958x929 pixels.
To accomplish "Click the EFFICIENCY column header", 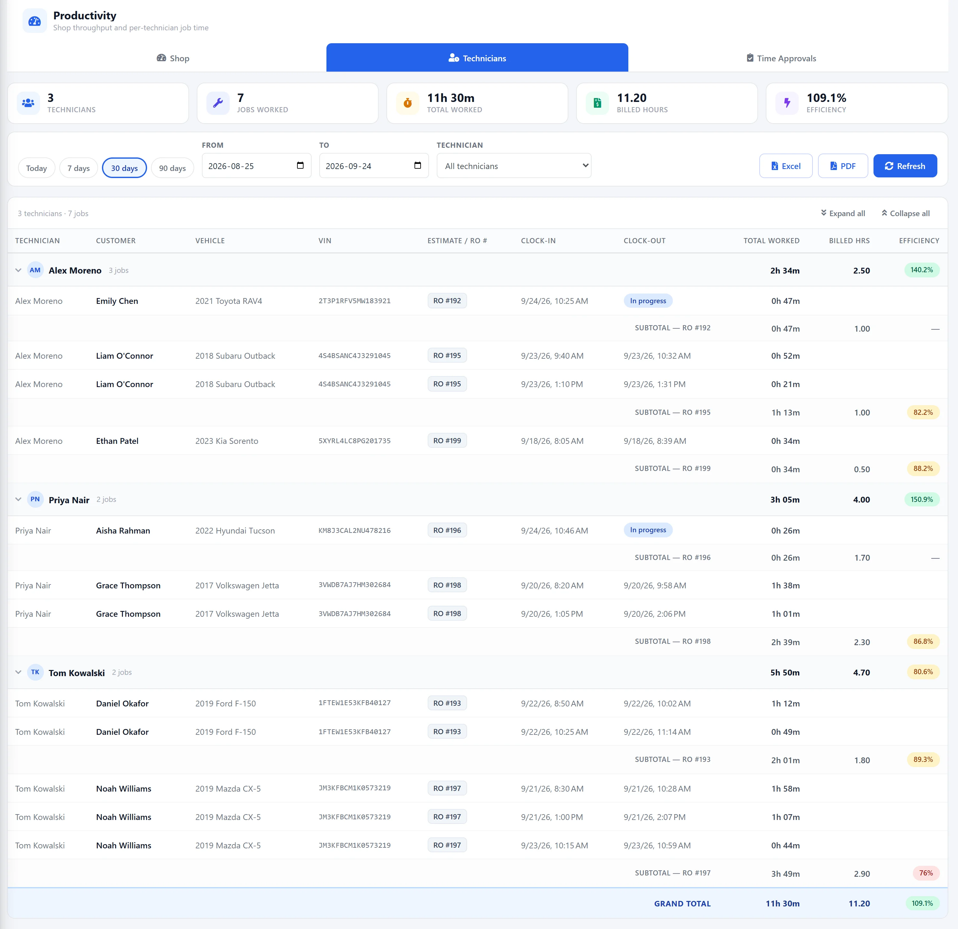I will pyautogui.click(x=919, y=241).
